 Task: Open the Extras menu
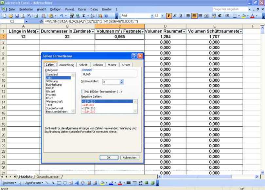coord(82,10)
